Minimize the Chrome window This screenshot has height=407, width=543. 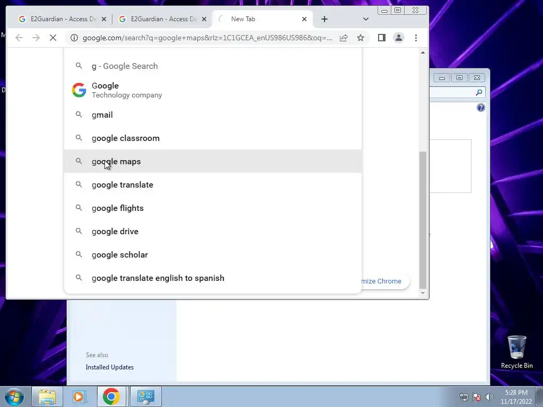[384, 11]
